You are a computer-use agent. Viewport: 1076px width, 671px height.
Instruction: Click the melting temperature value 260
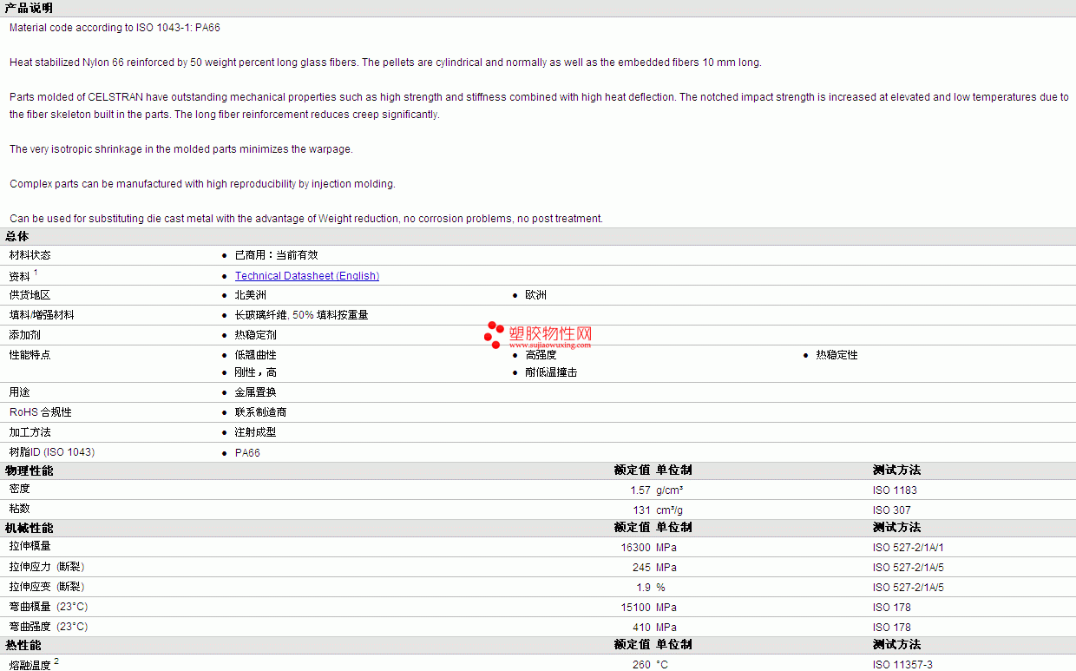point(641,665)
